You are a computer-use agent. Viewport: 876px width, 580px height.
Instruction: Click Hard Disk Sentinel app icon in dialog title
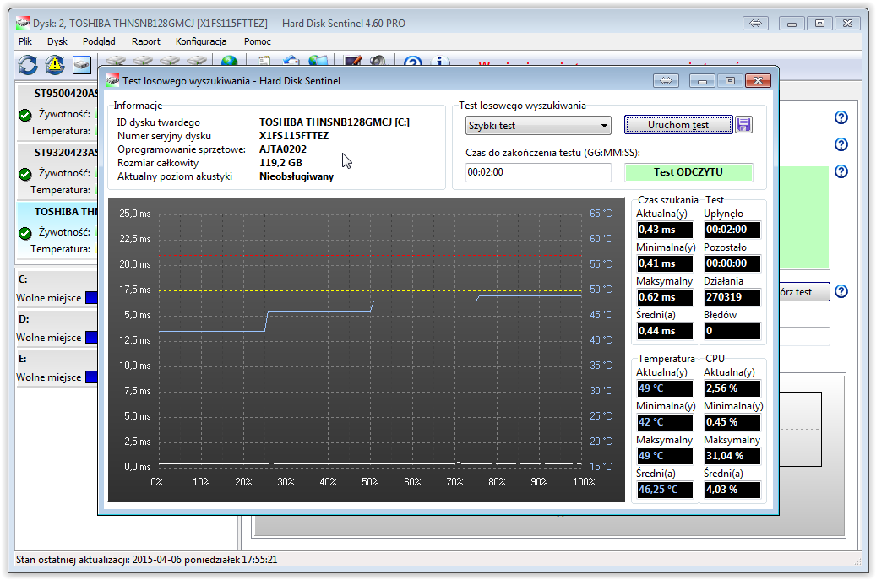(x=112, y=81)
